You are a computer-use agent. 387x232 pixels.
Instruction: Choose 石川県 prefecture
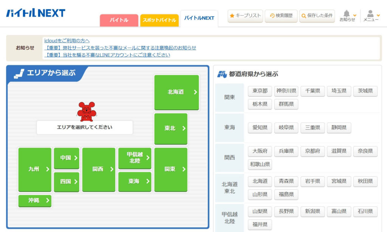[x=365, y=212]
